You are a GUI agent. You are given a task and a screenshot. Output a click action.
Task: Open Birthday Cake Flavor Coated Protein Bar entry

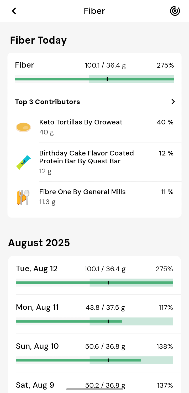87,157
